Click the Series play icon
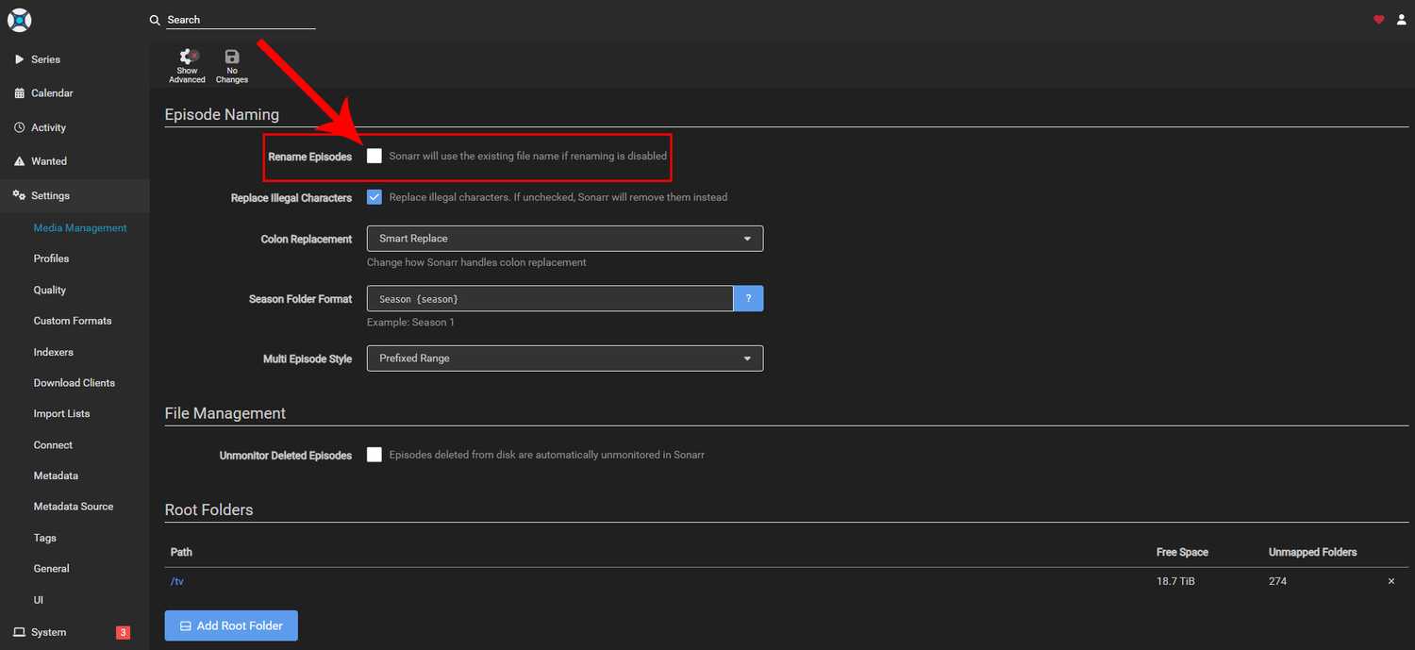Viewport: 1415px width, 650px height. [19, 59]
